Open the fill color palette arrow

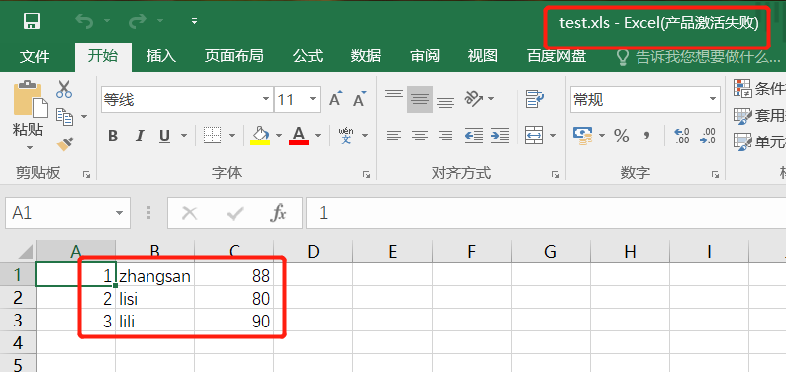279,136
